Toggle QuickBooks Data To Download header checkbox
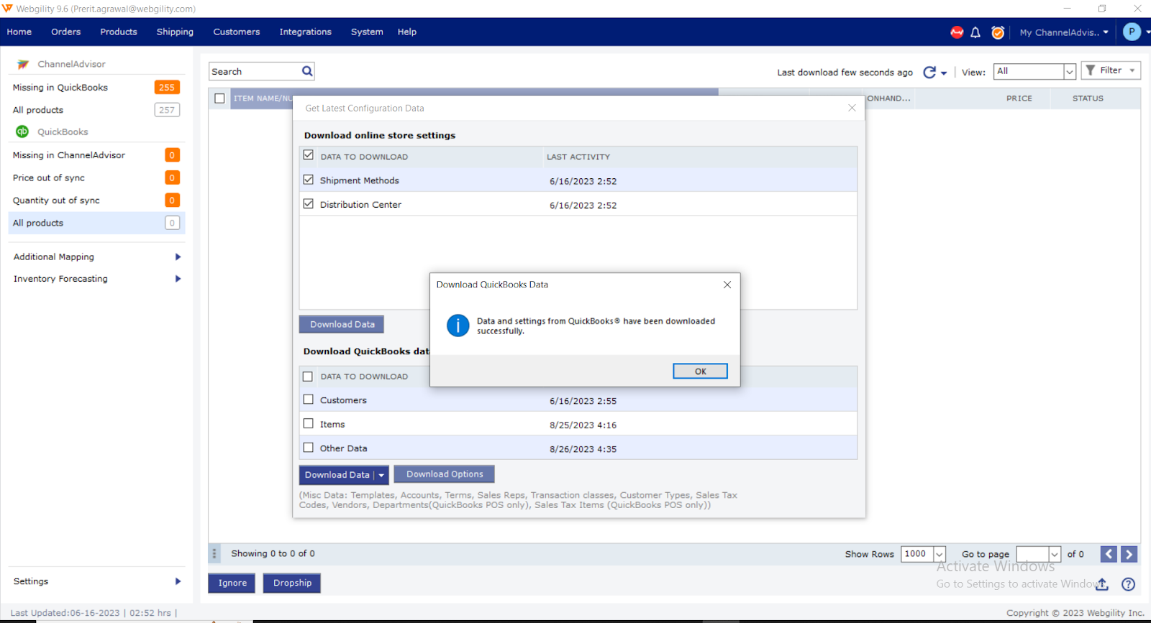The height and width of the screenshot is (623, 1151). pyautogui.click(x=308, y=377)
